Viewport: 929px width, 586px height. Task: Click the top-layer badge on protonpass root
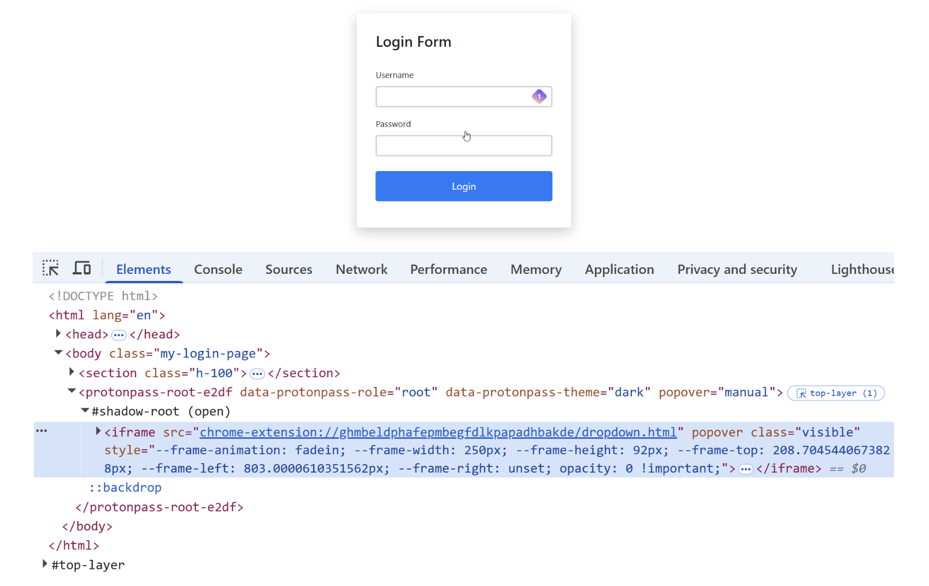tap(836, 394)
